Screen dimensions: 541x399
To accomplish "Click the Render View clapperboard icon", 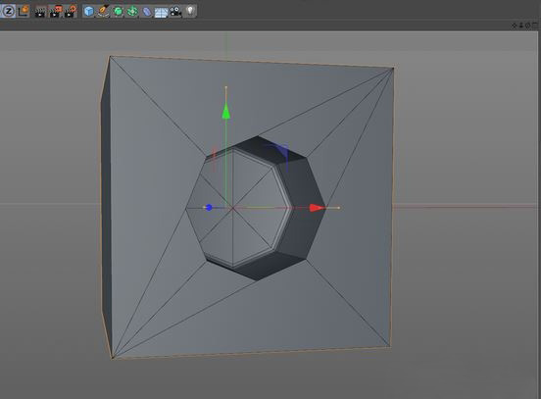I will tap(40, 12).
